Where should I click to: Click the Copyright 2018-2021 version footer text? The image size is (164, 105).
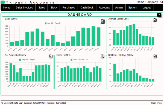tap(34, 103)
